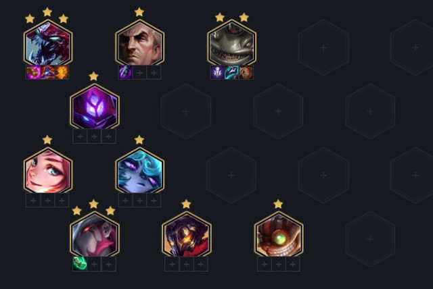Add item to Vex's first empty slot

[126, 201]
